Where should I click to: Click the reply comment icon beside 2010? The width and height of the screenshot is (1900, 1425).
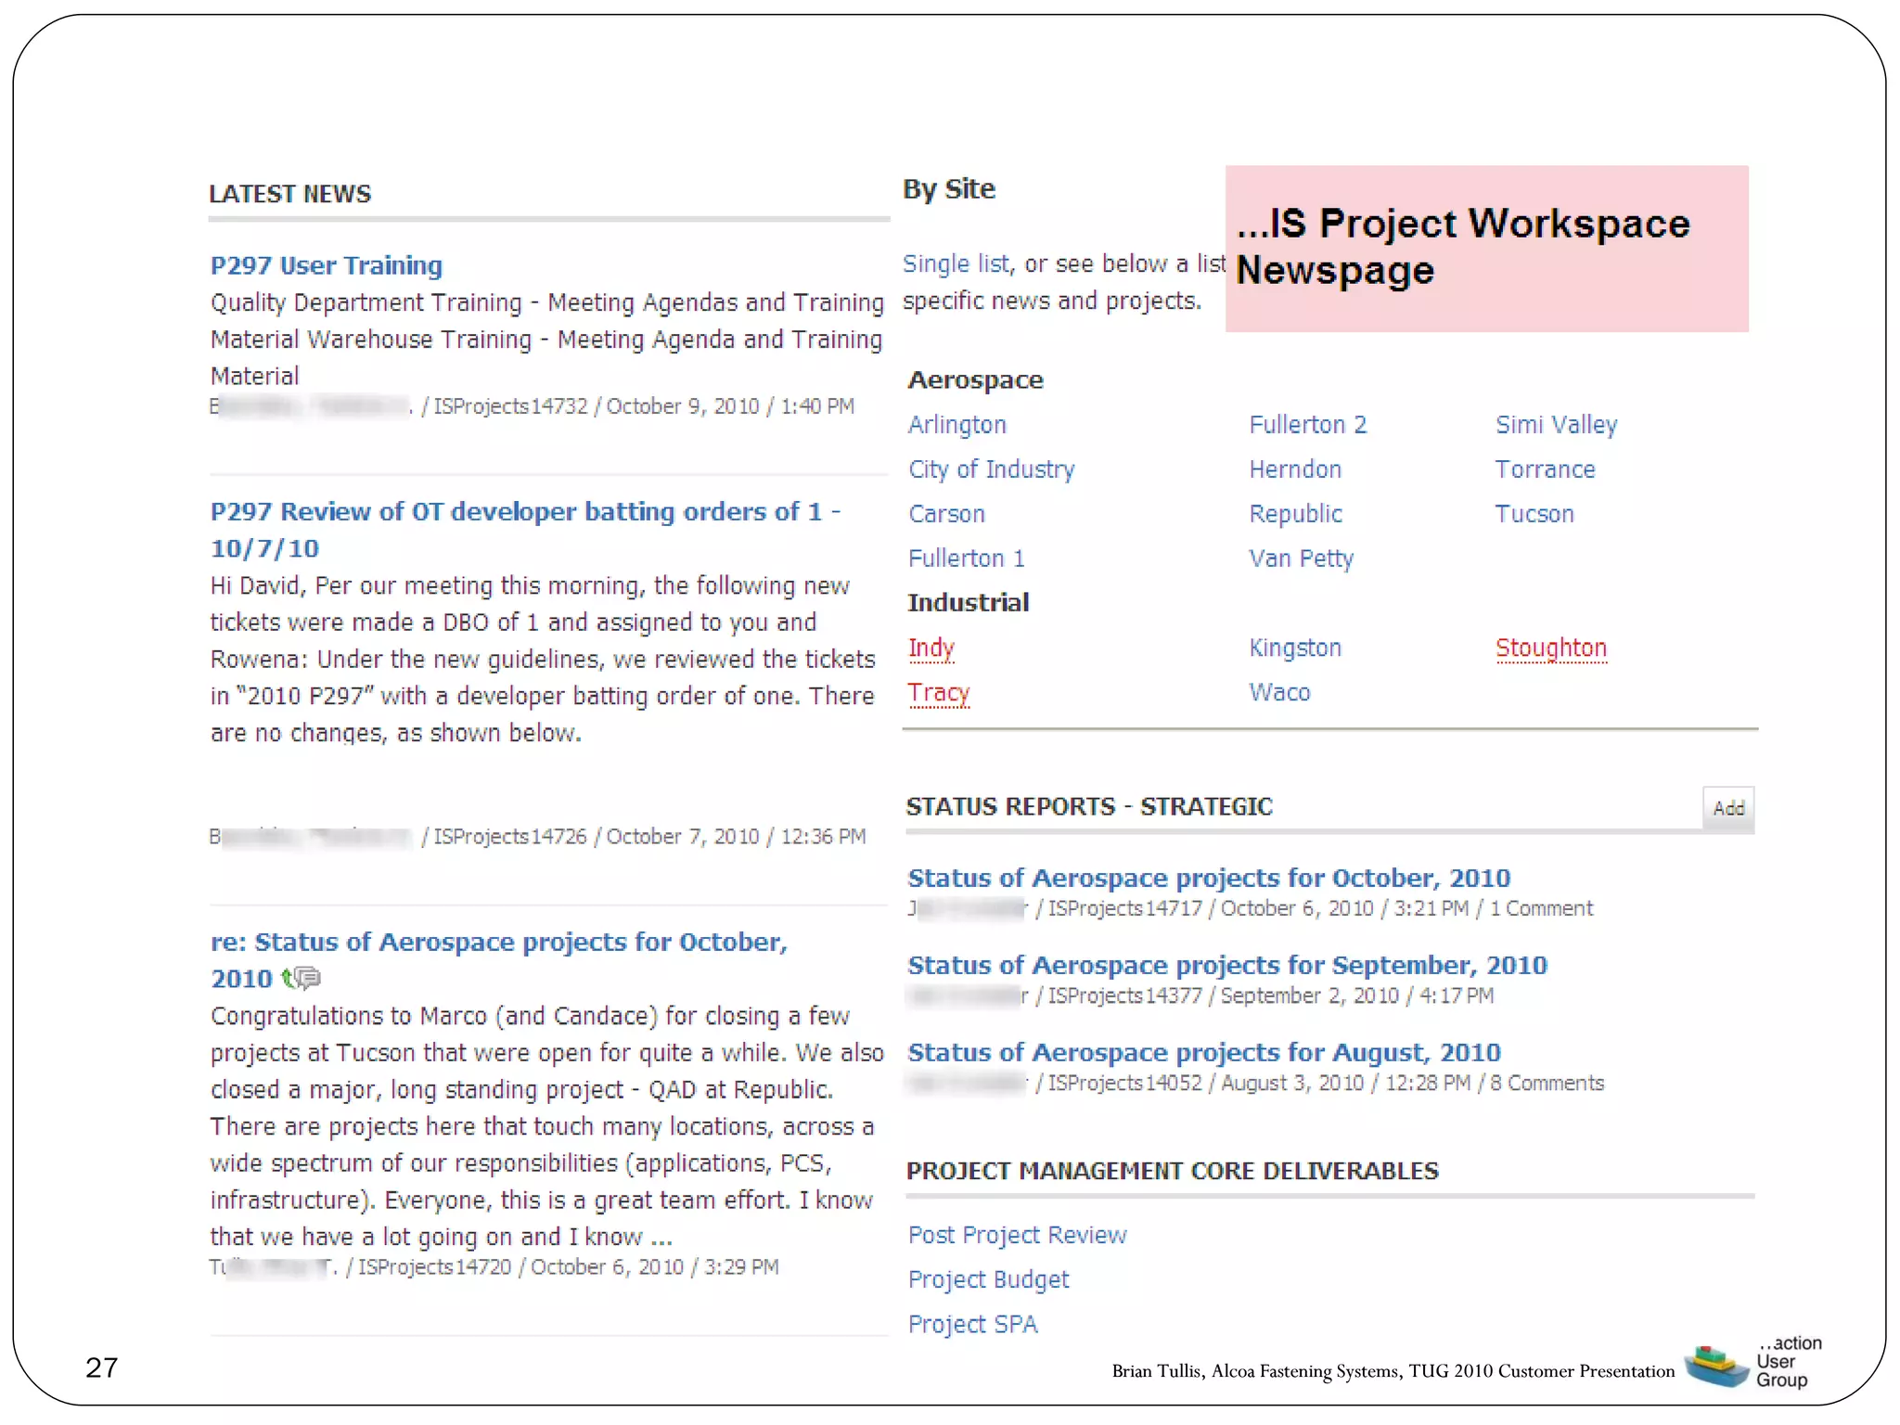302,978
